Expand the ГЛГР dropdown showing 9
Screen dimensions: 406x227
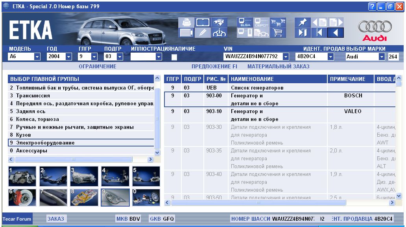coord(94,57)
